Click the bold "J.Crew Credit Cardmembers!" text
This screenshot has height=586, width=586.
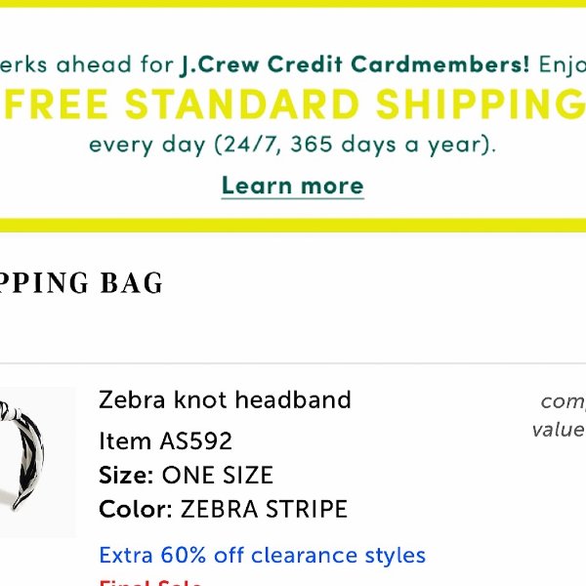click(355, 64)
